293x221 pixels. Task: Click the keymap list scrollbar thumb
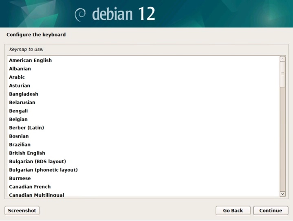(282, 74)
